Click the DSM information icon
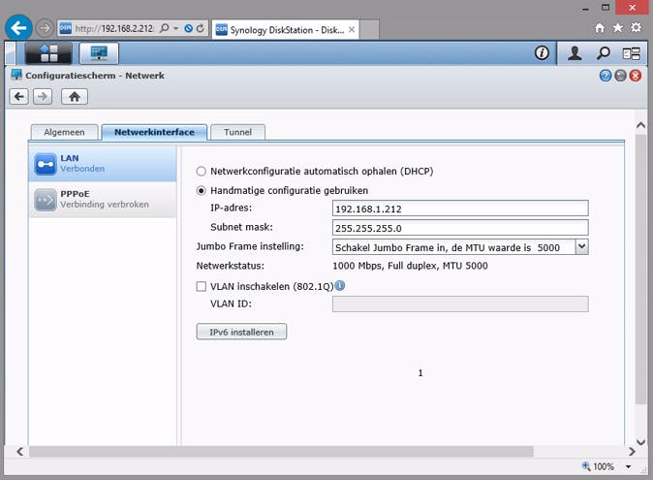The height and width of the screenshot is (480, 653). tap(542, 53)
